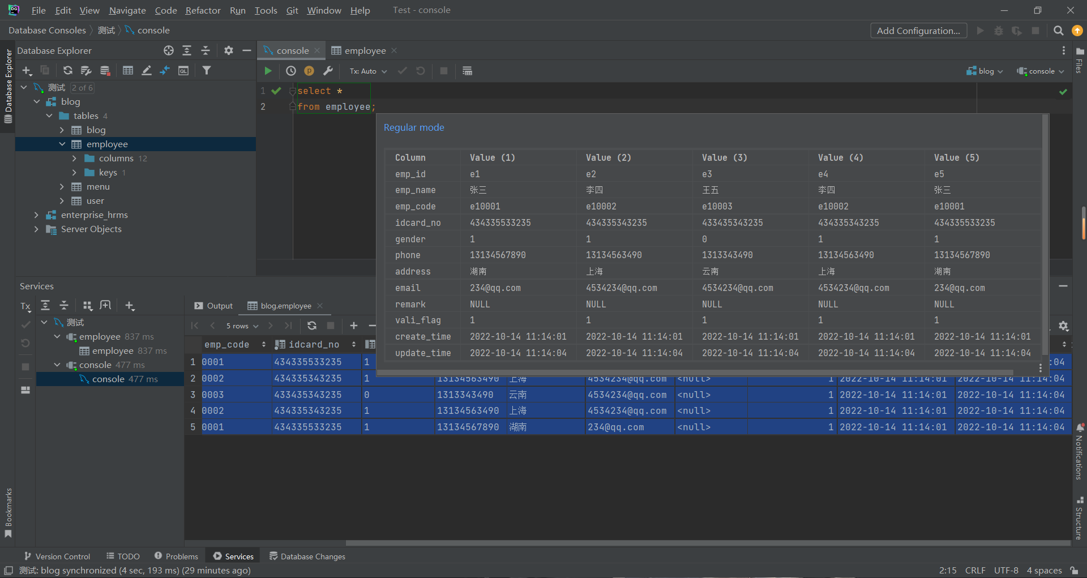Image resolution: width=1087 pixels, height=578 pixels.
Task: Open the 5 rows page size dropdown
Action: pos(242,326)
